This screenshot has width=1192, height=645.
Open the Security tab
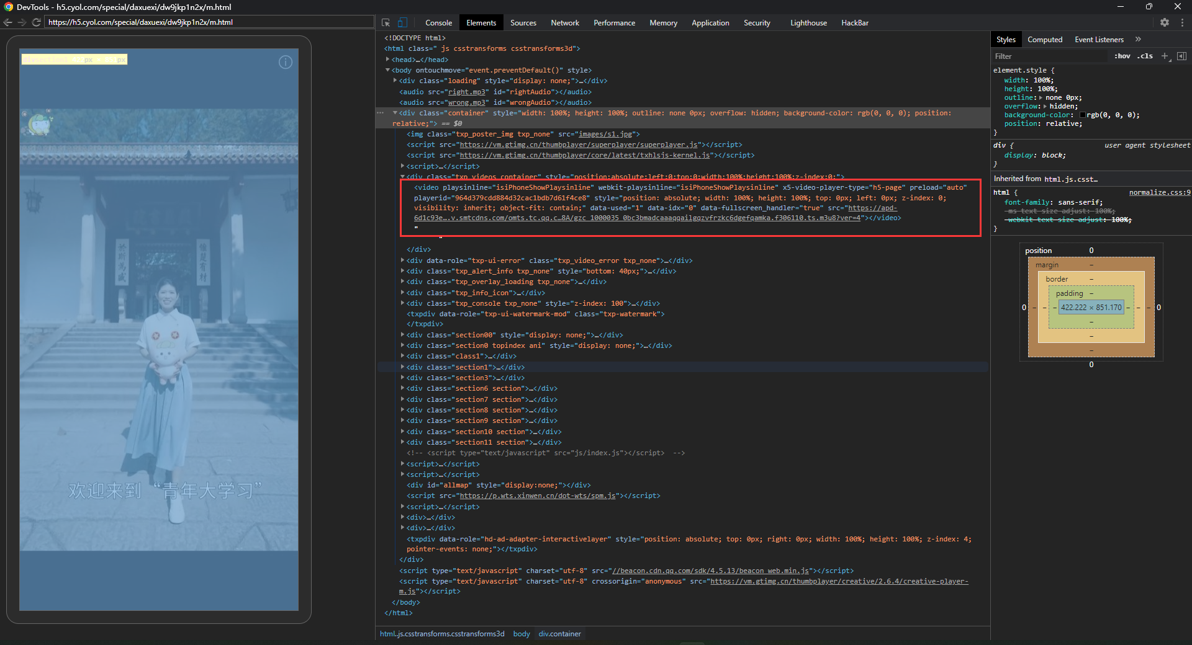[757, 23]
